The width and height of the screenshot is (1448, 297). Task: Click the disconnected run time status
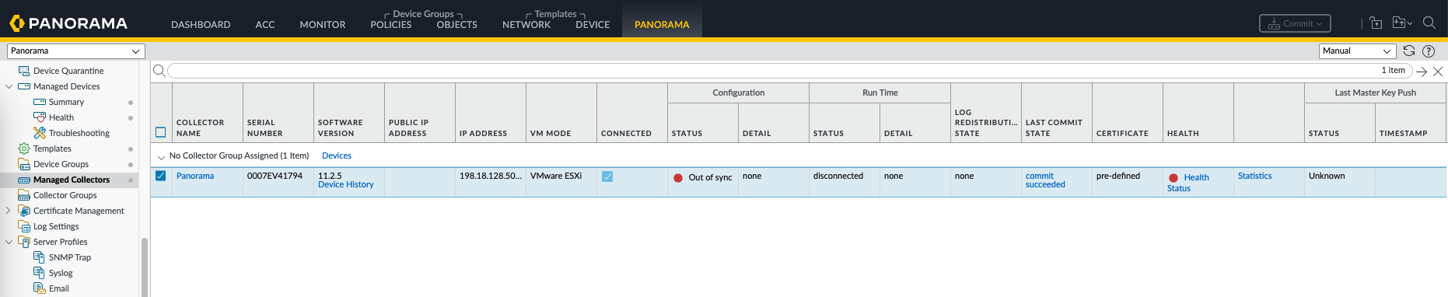pos(838,176)
